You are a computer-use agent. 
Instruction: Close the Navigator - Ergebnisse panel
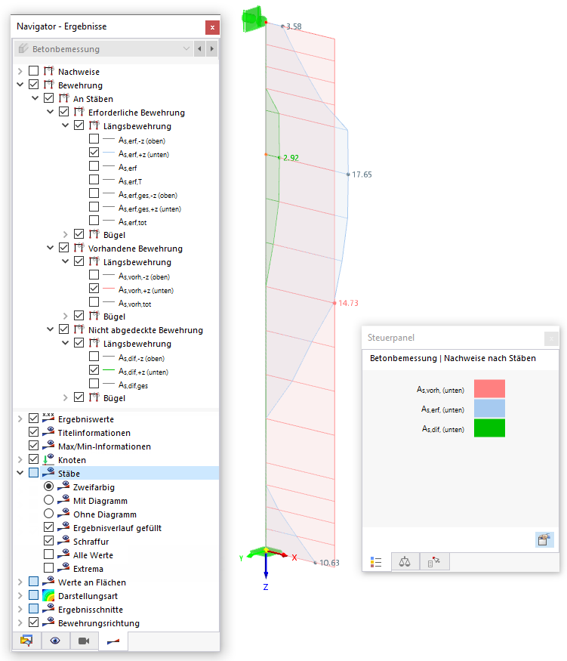click(x=212, y=27)
